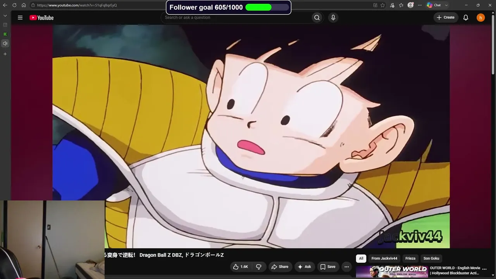
Task: Reload the page with the refresh icon
Action: coord(14,5)
